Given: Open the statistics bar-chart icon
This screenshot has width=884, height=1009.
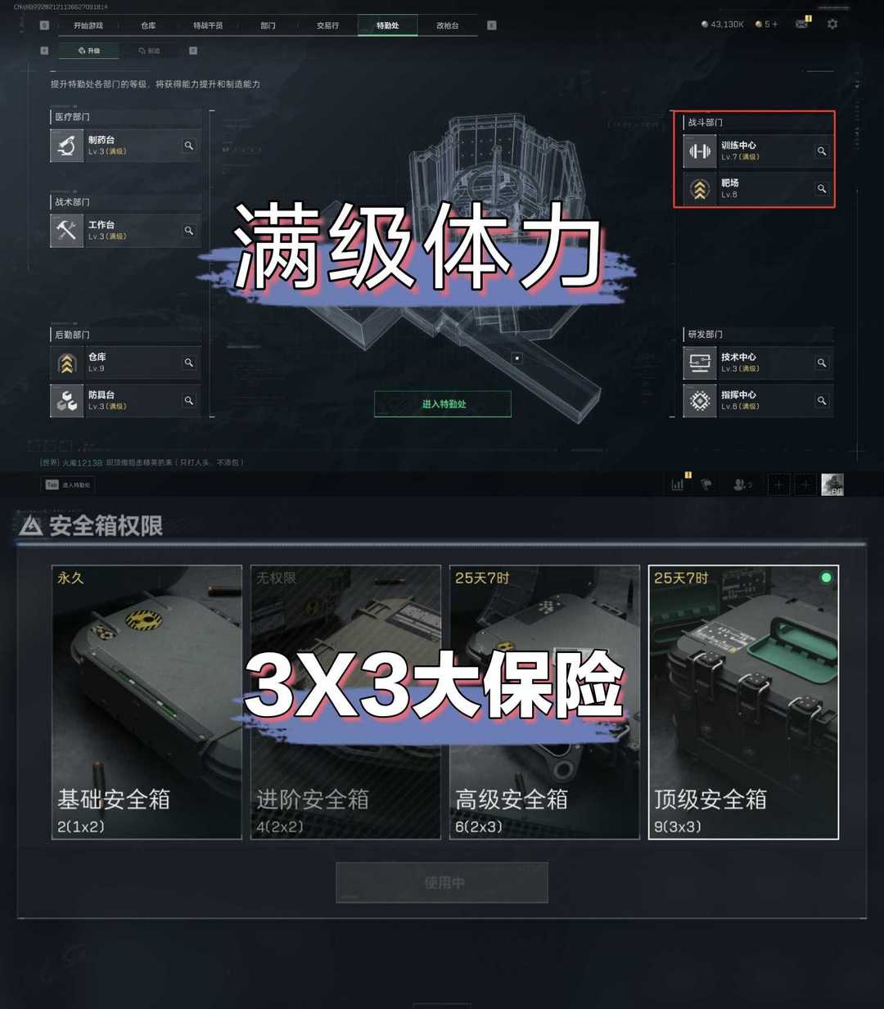Looking at the screenshot, I should click(x=679, y=484).
